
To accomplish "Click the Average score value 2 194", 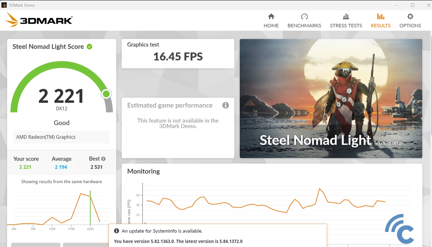I will click(61, 167).
